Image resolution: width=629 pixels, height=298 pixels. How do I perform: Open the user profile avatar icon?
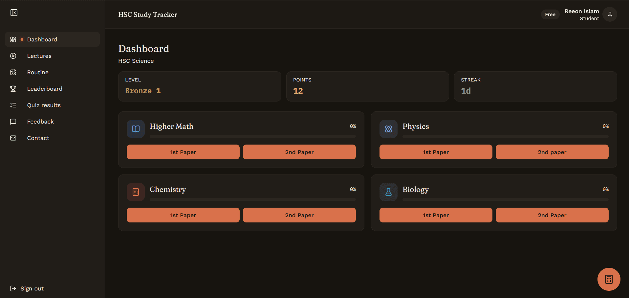tap(610, 14)
